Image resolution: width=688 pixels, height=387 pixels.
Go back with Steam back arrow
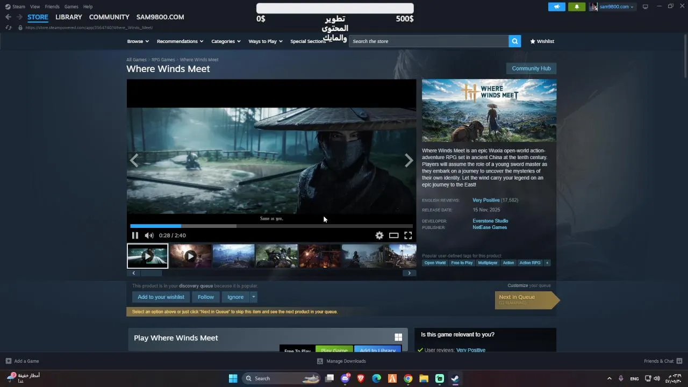(8, 17)
